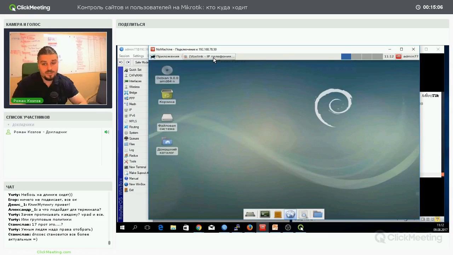Viewport: 453px width, 255px height.
Task: Expand the MPLS menu in WinBox
Action: [x=133, y=121]
